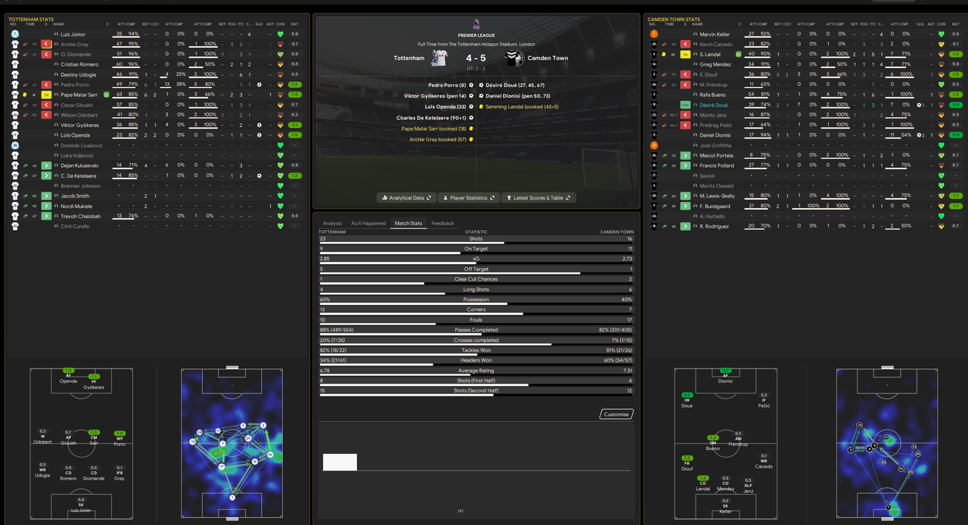
Task: Click the Daniel Dionisi (pen 50, 73) goal event
Action: 517,96
